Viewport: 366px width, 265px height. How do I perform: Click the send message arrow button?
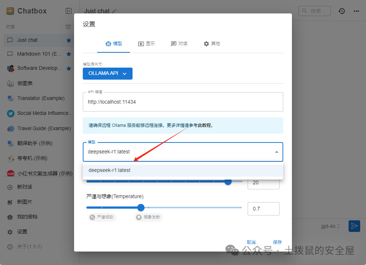tap(354, 226)
